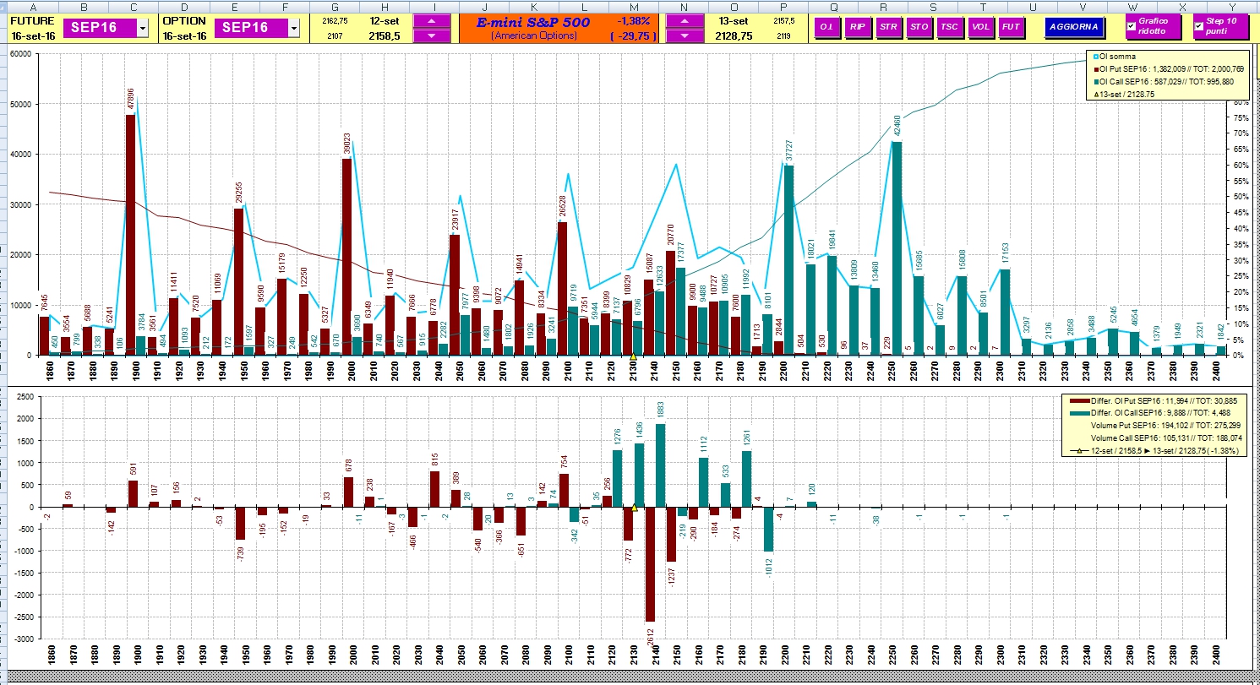Click the put OI bar labeled 39023
The width and height of the screenshot is (1260, 685).
click(x=346, y=257)
